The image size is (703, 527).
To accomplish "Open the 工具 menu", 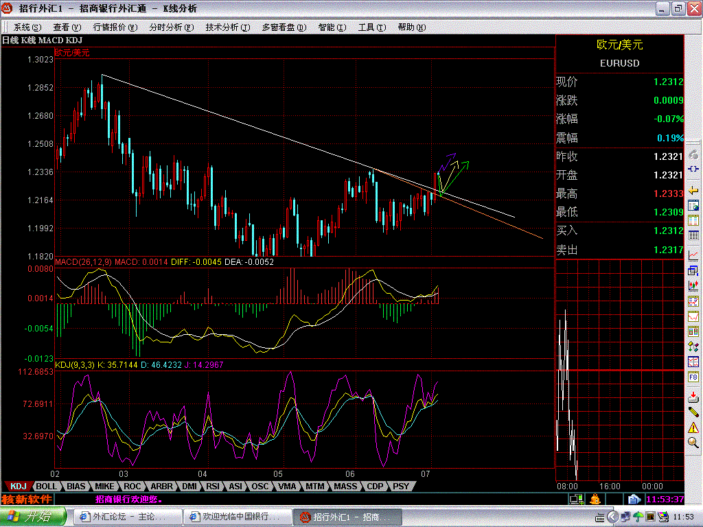I will [371, 27].
